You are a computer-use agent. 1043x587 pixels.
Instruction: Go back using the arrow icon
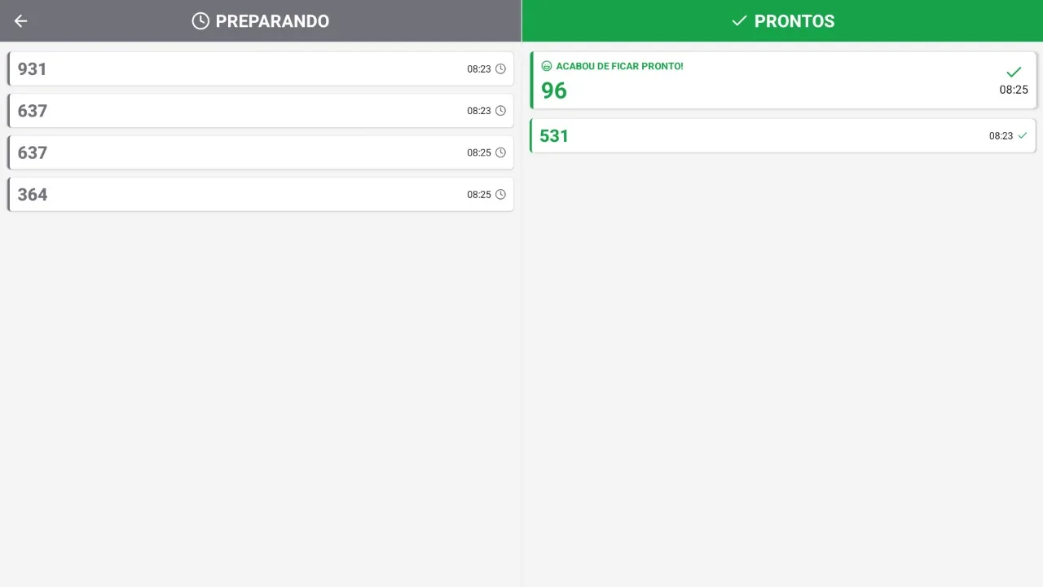(21, 21)
